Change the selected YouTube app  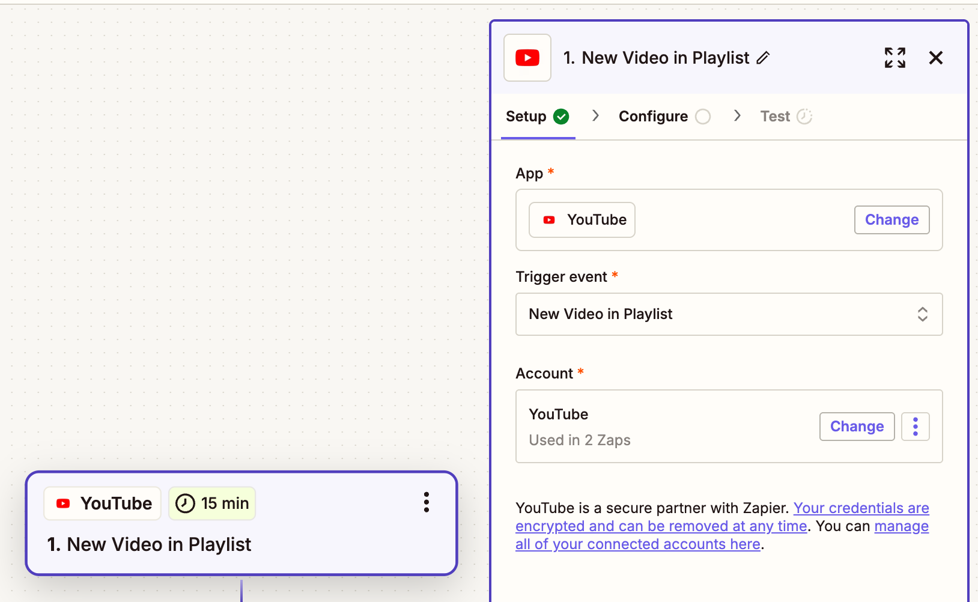click(891, 220)
